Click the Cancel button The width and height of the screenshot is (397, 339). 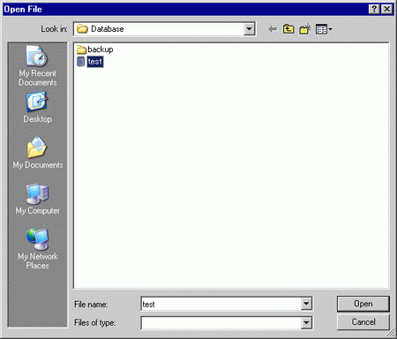(x=363, y=322)
